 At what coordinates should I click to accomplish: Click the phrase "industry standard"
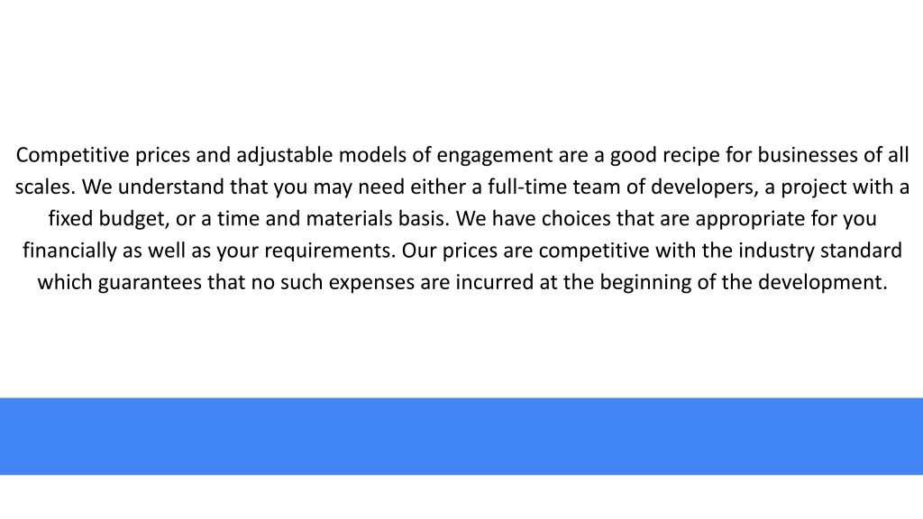click(x=820, y=251)
